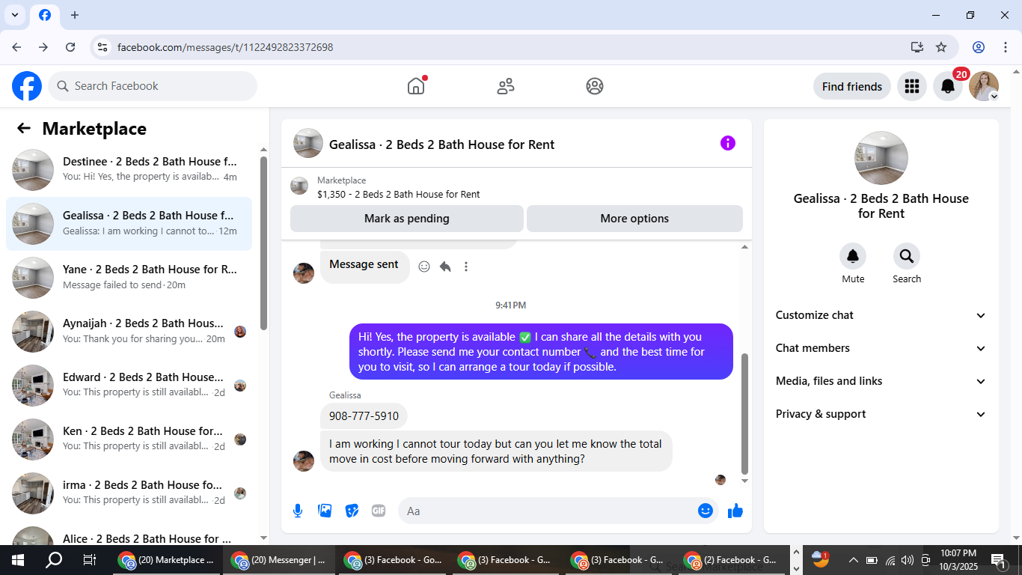Show hidden system tray icons

pos(853,560)
